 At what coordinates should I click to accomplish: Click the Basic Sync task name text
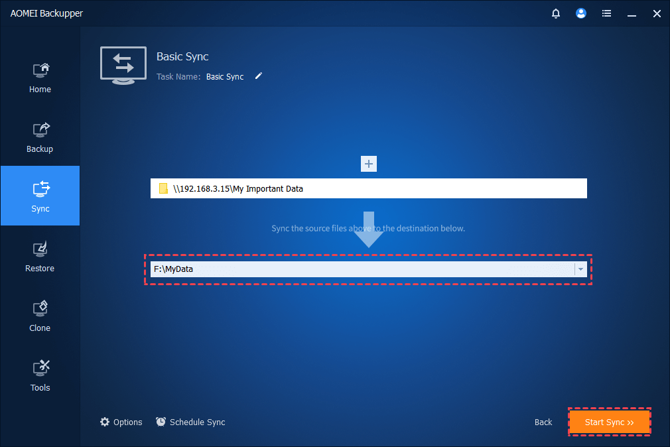[225, 77]
